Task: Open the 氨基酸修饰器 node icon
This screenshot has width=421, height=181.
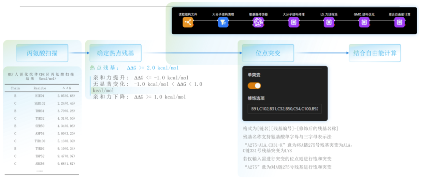Action: click(x=258, y=23)
